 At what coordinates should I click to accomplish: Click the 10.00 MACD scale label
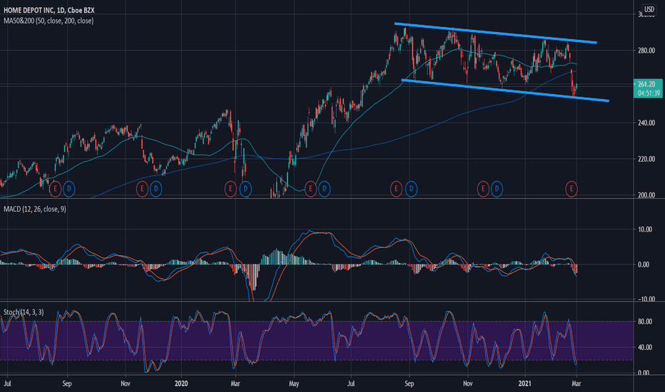[x=645, y=229]
